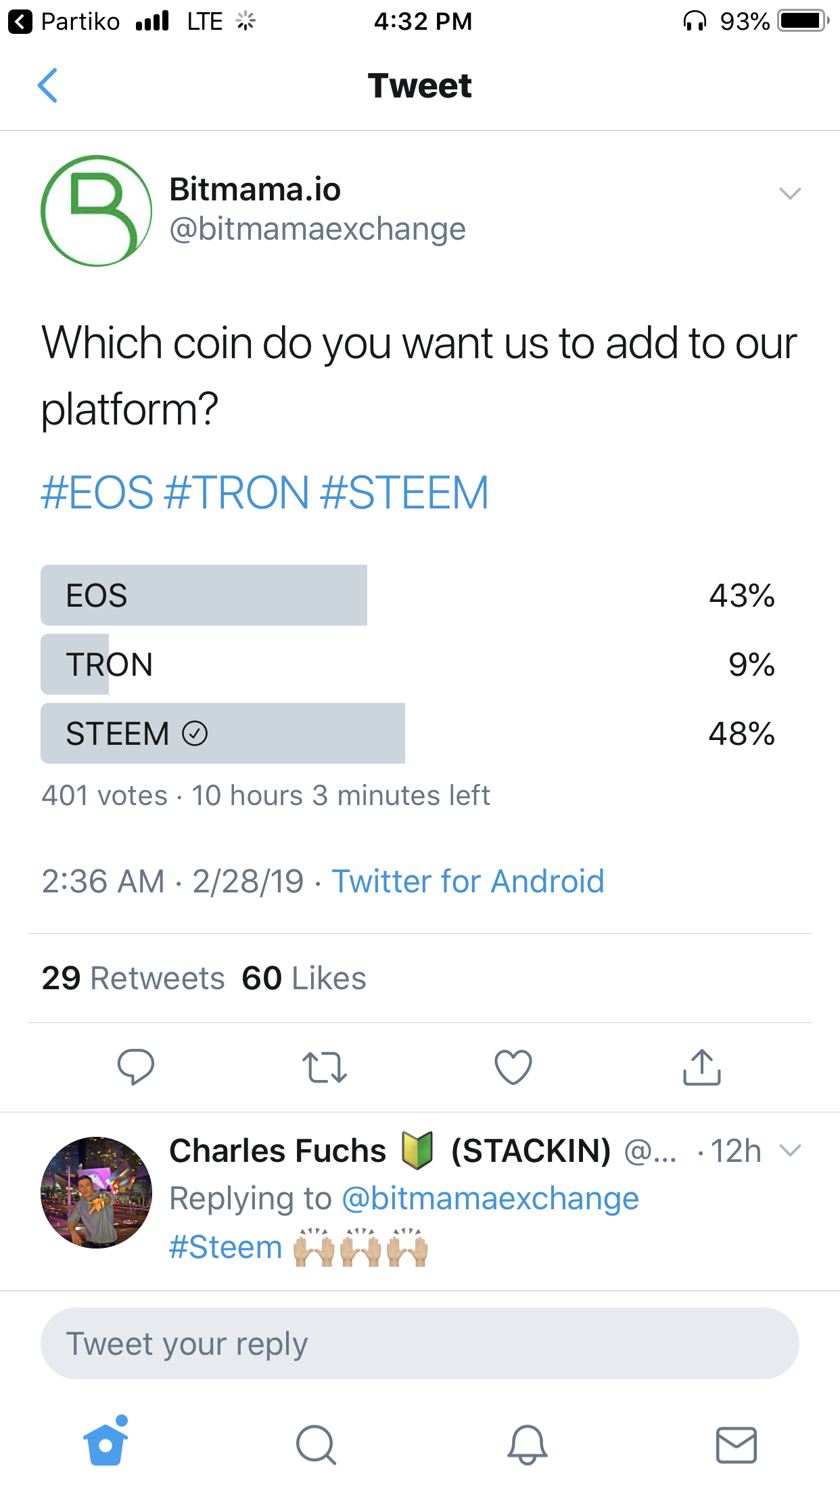
Task: Expand options for Charles Fuchs reply
Action: point(789,1150)
